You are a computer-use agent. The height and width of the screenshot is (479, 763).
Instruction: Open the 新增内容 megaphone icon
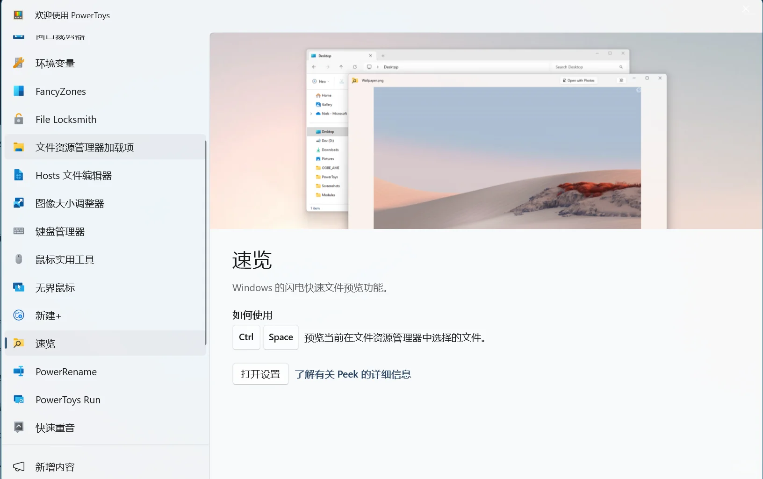click(x=19, y=467)
